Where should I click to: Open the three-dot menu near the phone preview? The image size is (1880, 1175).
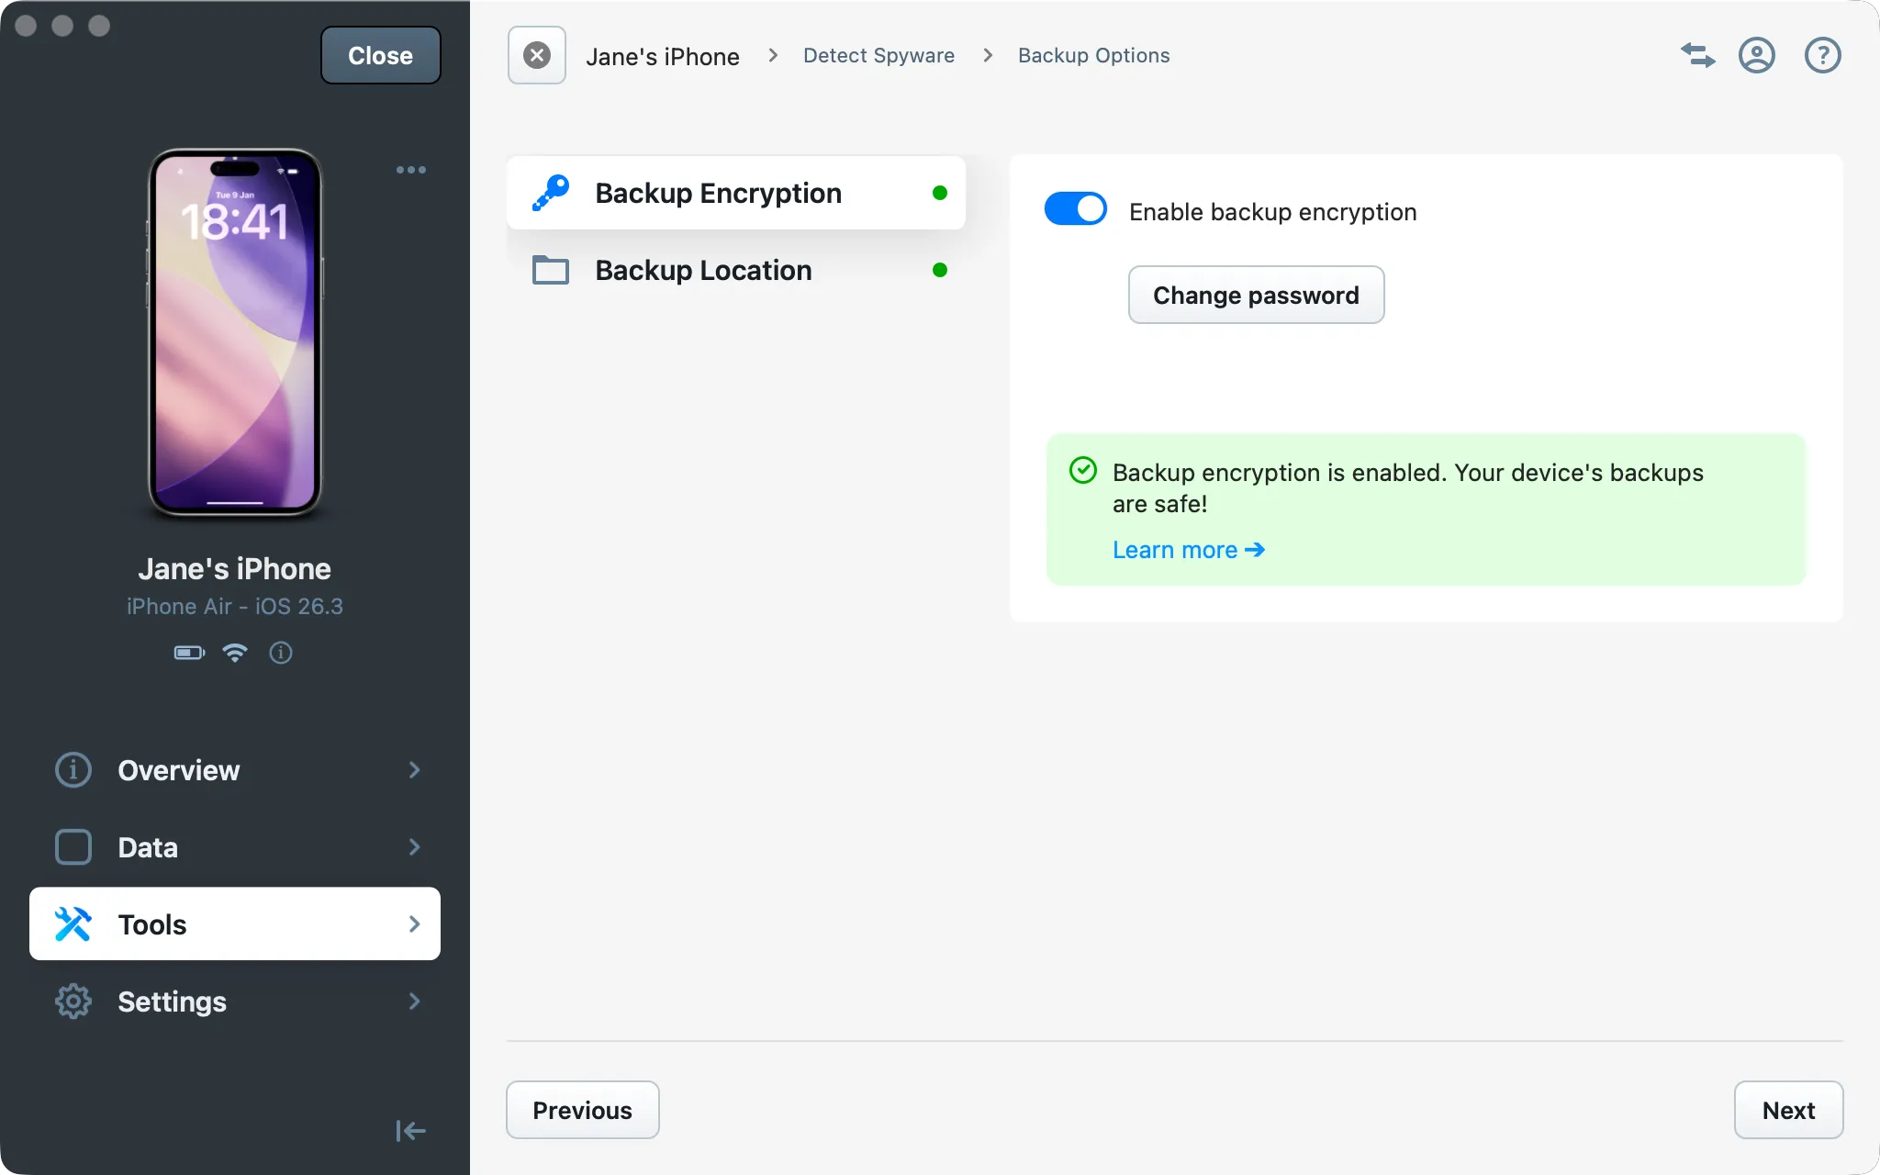coord(410,169)
